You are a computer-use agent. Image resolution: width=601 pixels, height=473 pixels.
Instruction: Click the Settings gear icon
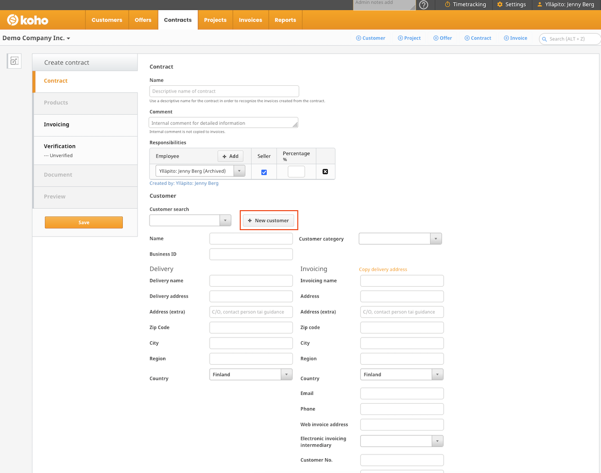pyautogui.click(x=500, y=4)
